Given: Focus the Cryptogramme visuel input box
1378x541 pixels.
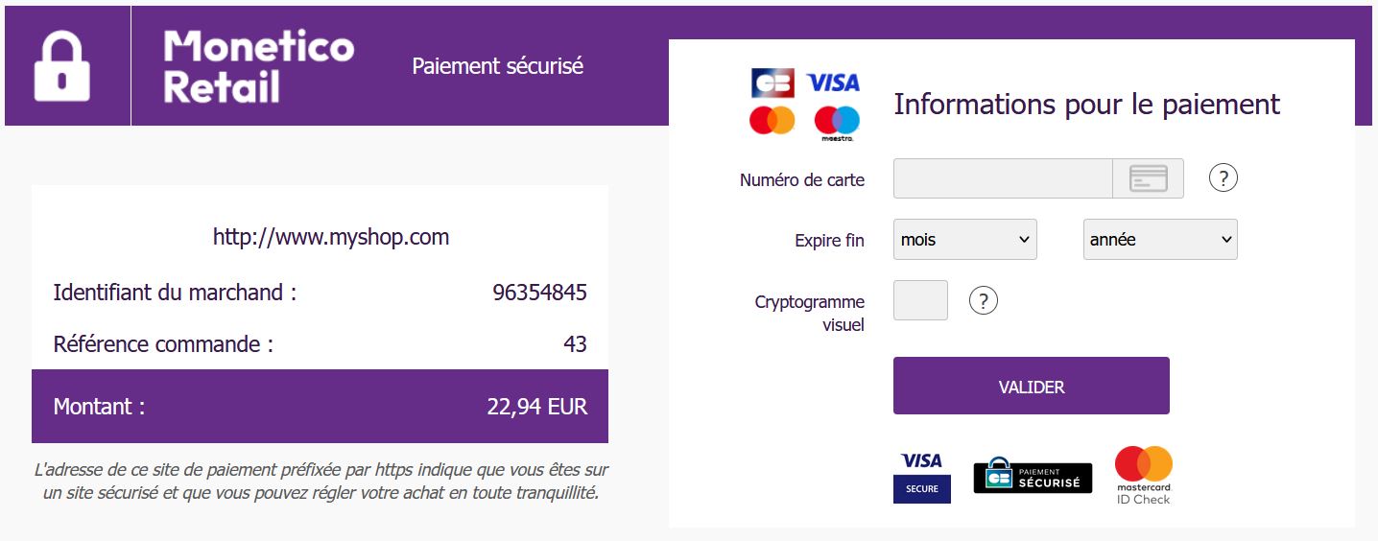Looking at the screenshot, I should pos(920,300).
